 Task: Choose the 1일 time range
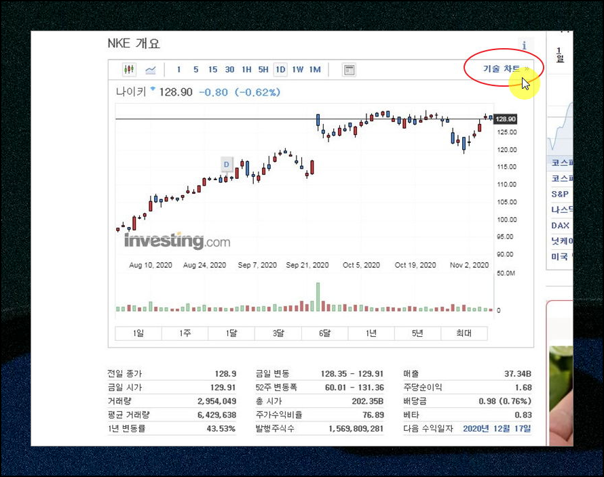[x=138, y=333]
